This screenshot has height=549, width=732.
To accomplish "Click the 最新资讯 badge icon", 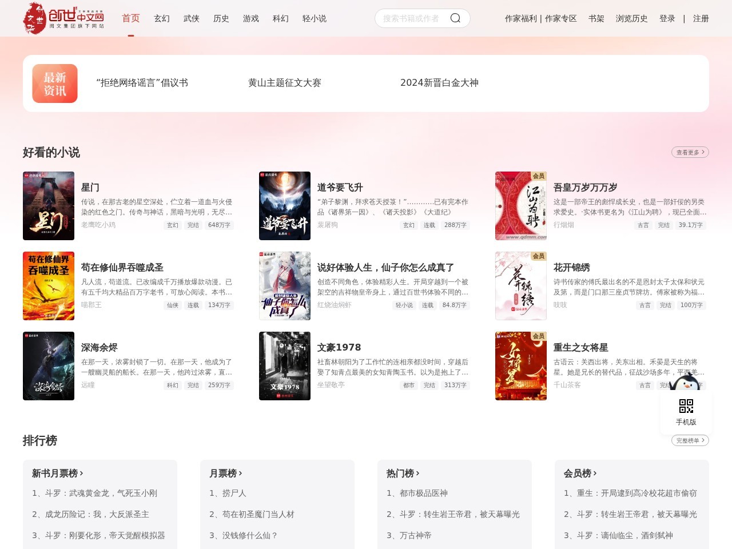I will [x=54, y=83].
